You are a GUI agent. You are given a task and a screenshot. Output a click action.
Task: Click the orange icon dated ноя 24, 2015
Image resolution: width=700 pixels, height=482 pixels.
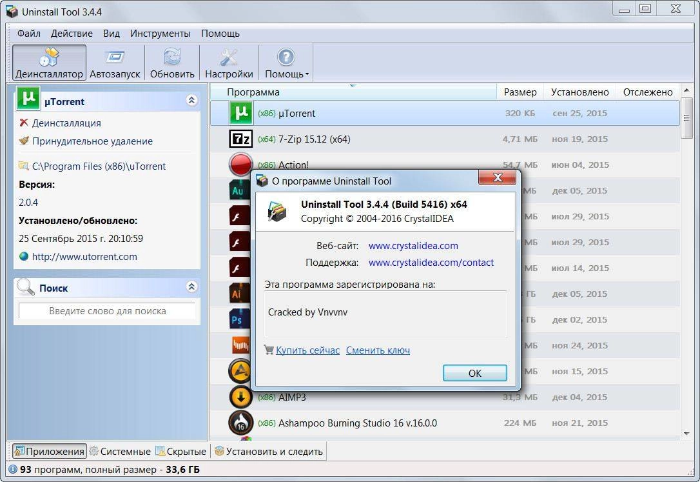[240, 345]
